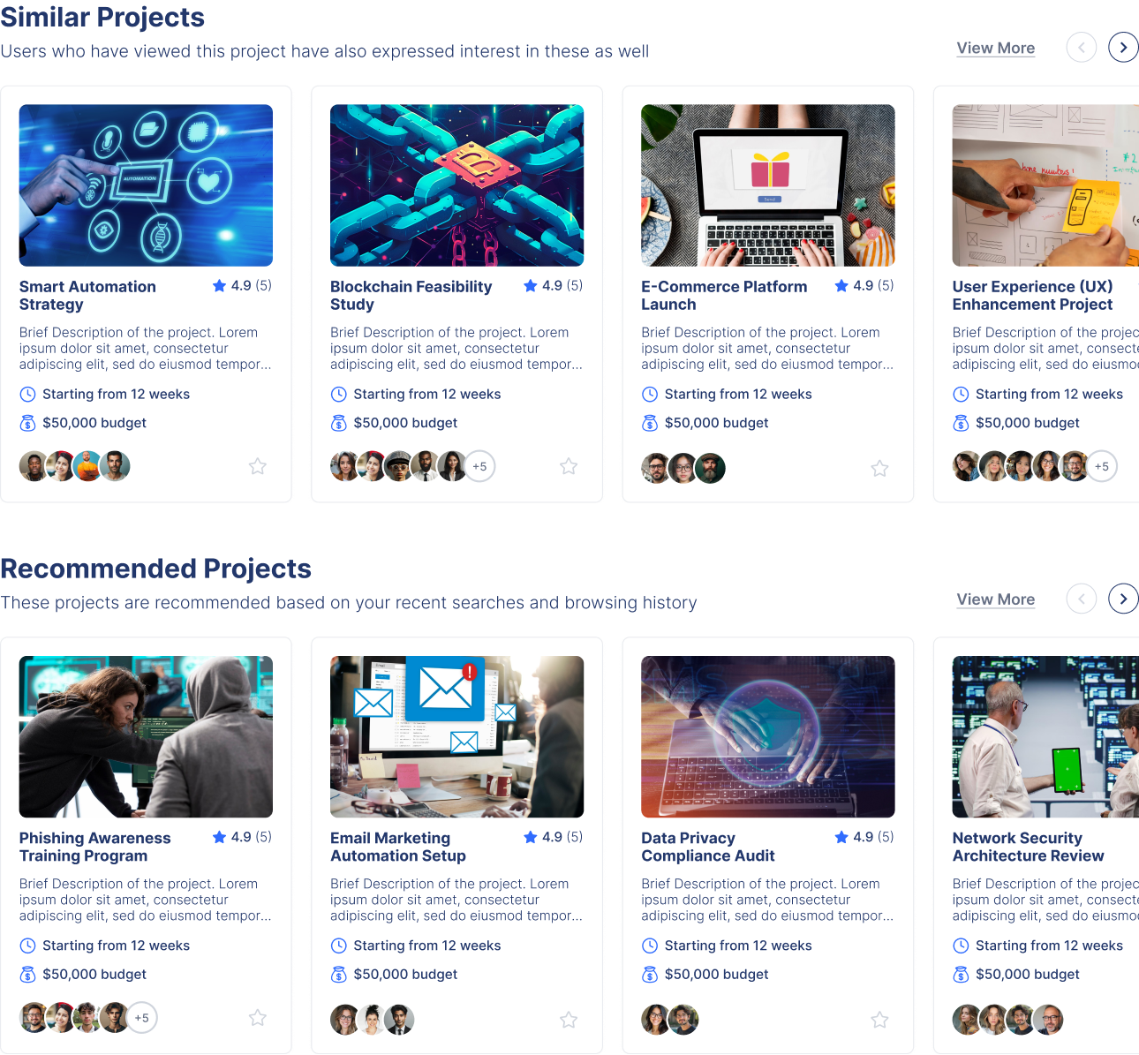This screenshot has height=1055, width=1139.
Task: Click money bag icon on E-Commerce Platform Launch
Action: click(x=650, y=423)
